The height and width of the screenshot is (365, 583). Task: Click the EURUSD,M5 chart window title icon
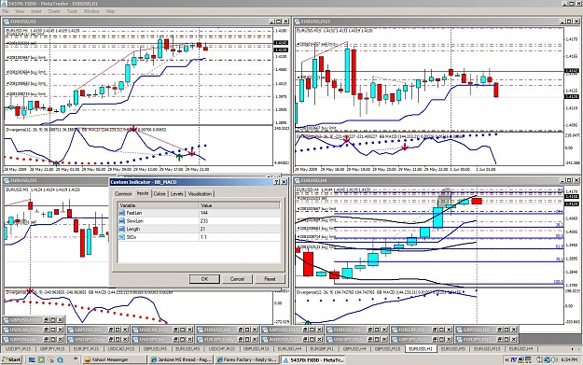(x=7, y=180)
